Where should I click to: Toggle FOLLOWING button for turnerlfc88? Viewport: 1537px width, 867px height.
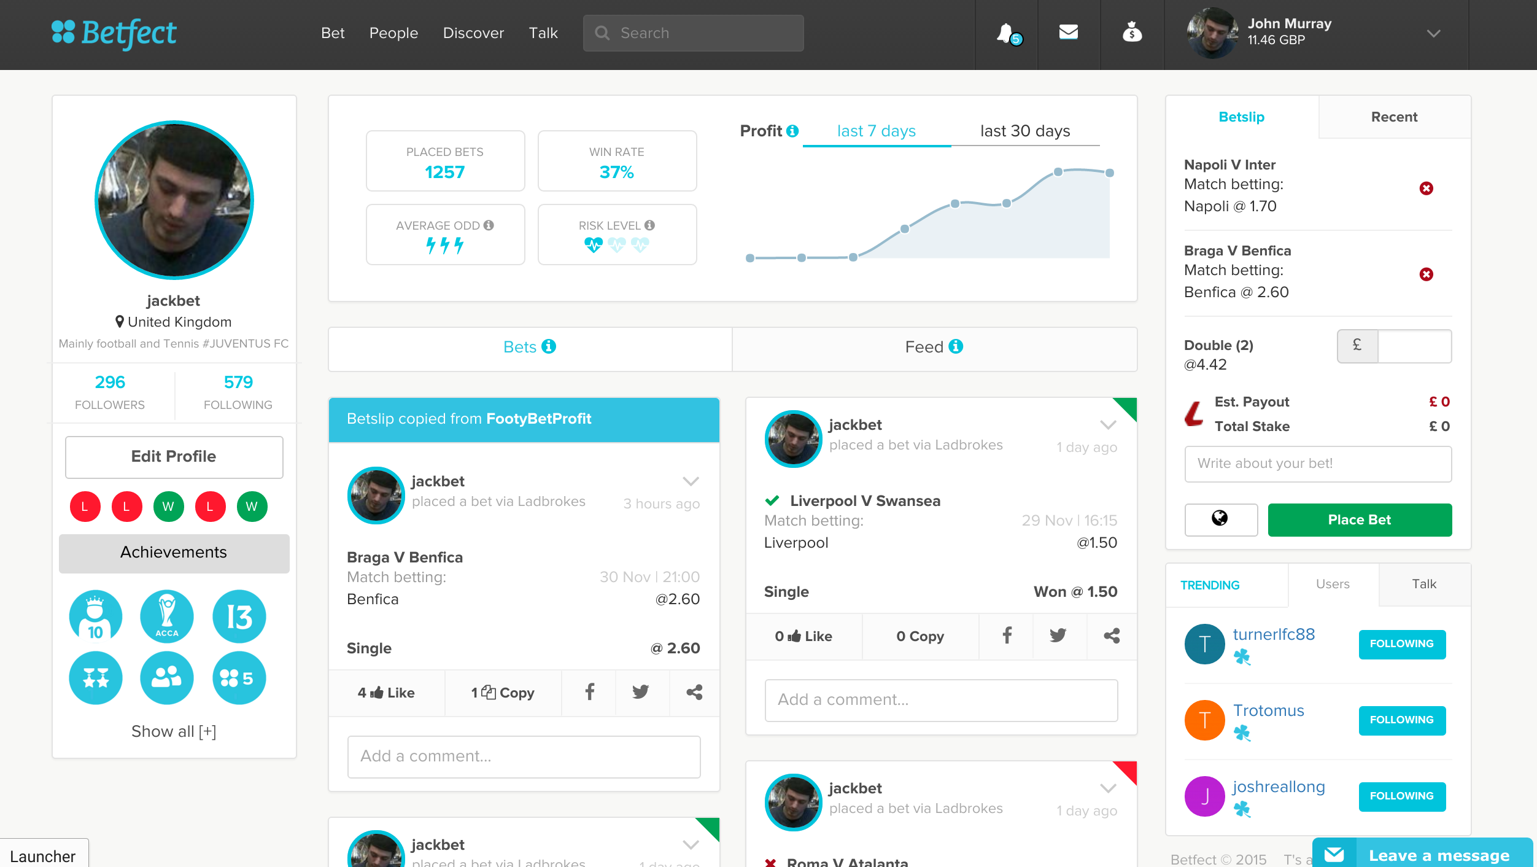click(x=1402, y=644)
